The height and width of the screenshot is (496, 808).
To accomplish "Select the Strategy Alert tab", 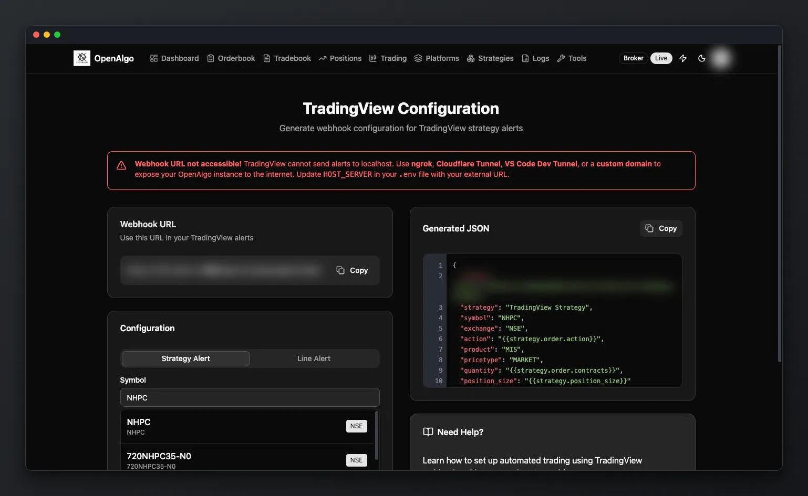I will coord(185,358).
